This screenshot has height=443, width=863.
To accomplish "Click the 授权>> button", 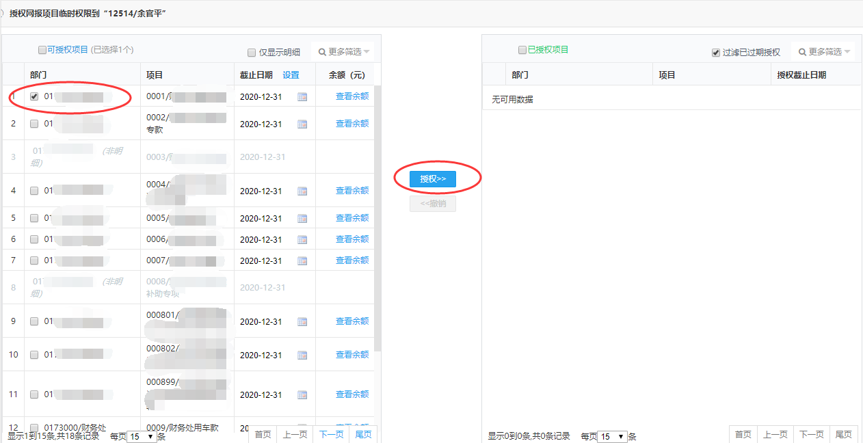I will [432, 179].
